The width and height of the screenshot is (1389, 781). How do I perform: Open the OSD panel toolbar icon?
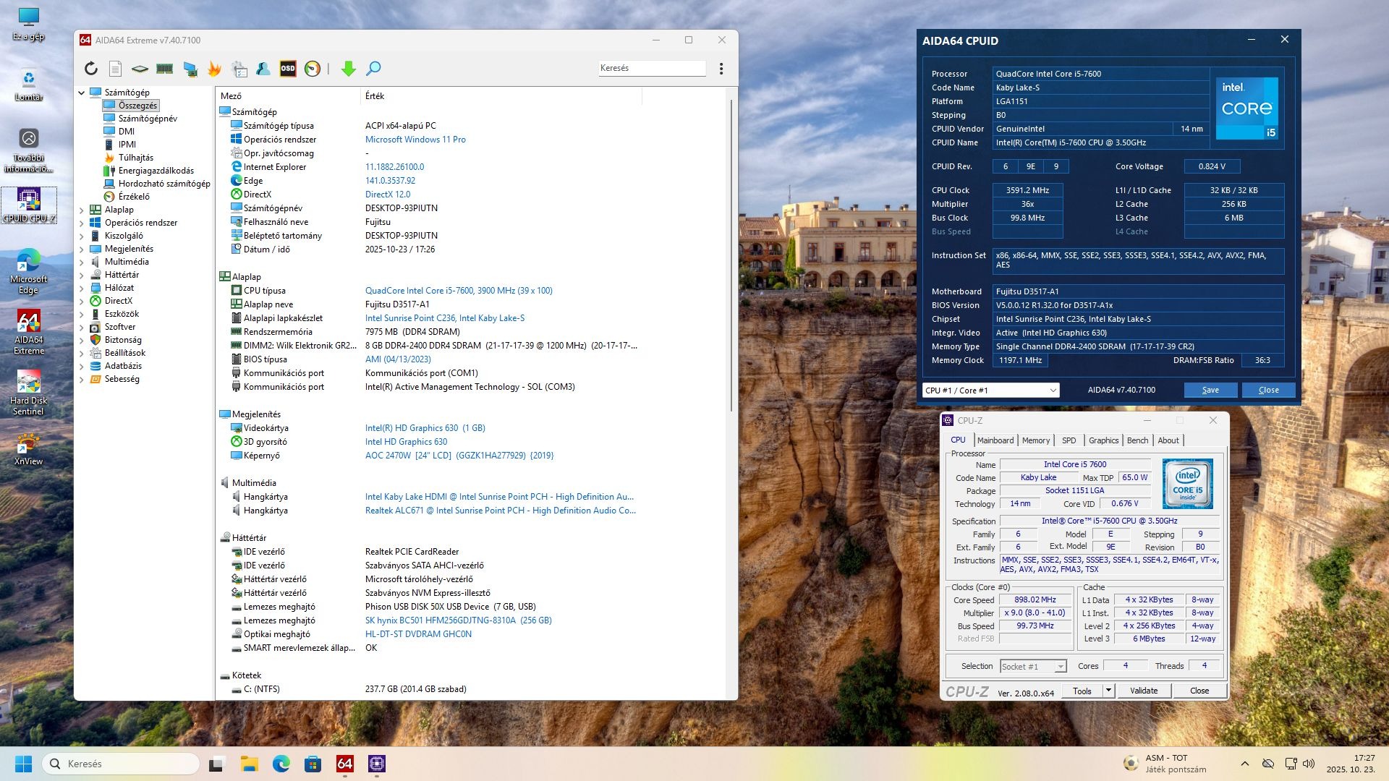(x=288, y=69)
